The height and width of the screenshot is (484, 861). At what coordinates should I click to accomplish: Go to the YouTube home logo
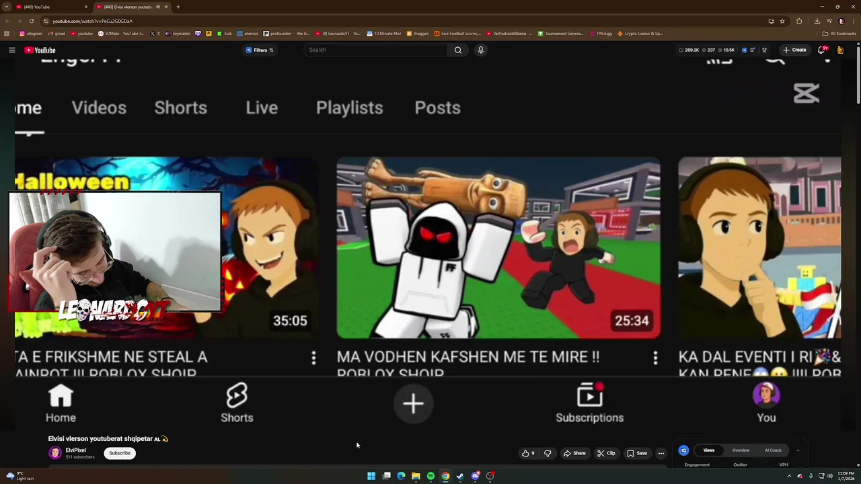tap(40, 50)
